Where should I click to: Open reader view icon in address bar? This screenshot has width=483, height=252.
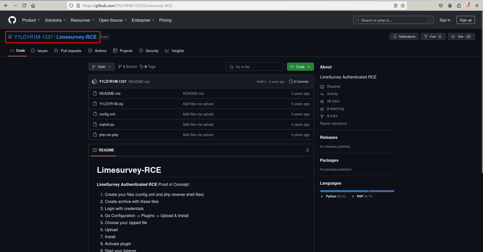tap(396, 6)
